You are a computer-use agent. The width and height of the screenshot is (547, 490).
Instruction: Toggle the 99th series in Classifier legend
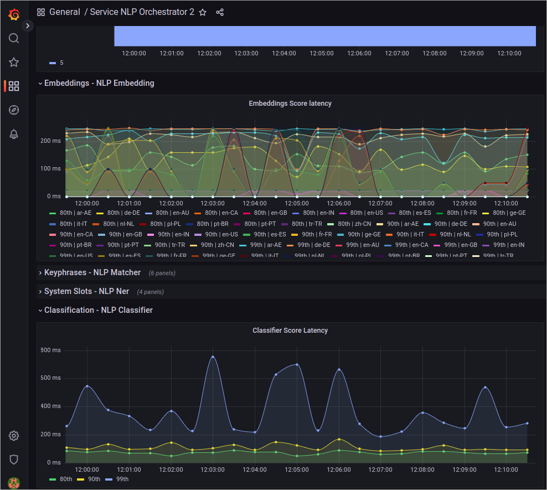[122, 479]
